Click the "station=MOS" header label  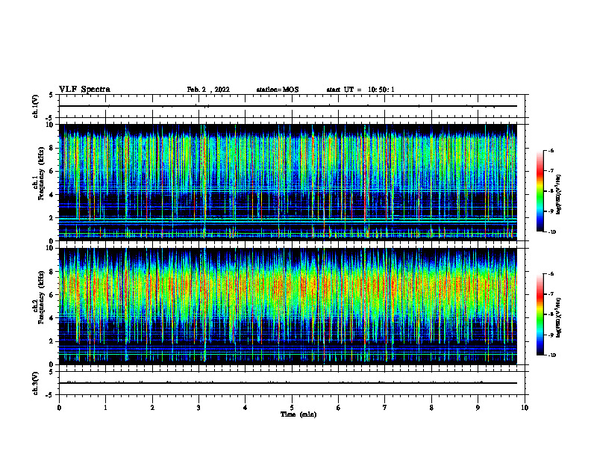(x=278, y=90)
